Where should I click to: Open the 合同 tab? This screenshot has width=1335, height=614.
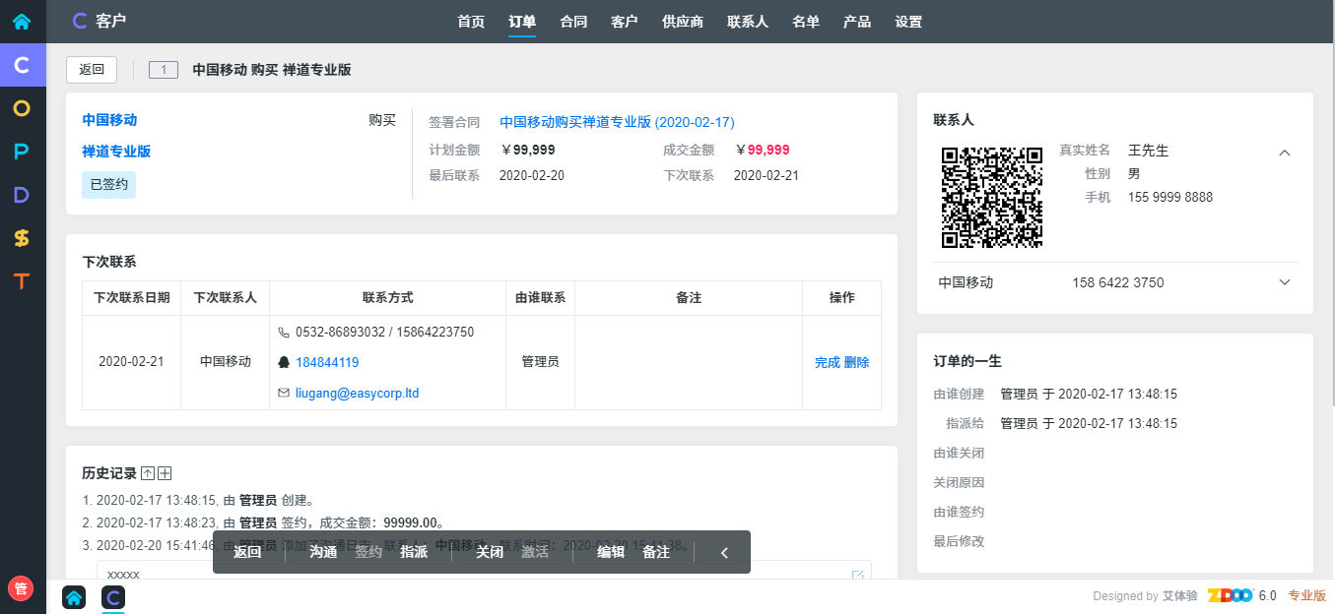(573, 22)
